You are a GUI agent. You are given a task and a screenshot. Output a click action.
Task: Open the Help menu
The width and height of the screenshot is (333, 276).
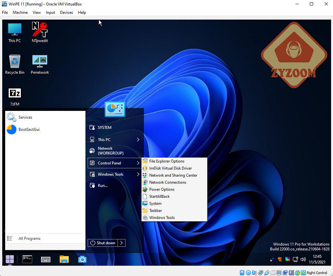click(x=82, y=13)
